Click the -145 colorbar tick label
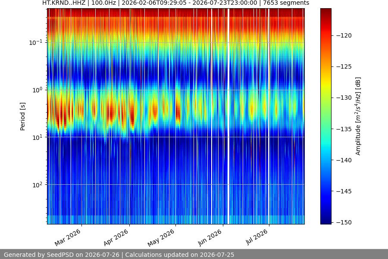The image size is (388, 259). click(344, 191)
